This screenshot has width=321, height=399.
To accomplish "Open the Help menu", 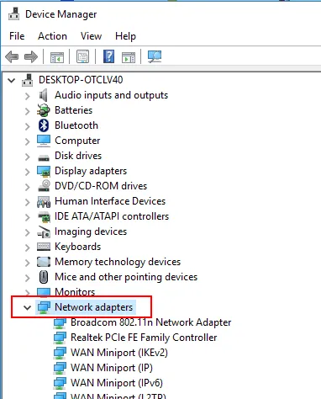I will pyautogui.click(x=125, y=36).
